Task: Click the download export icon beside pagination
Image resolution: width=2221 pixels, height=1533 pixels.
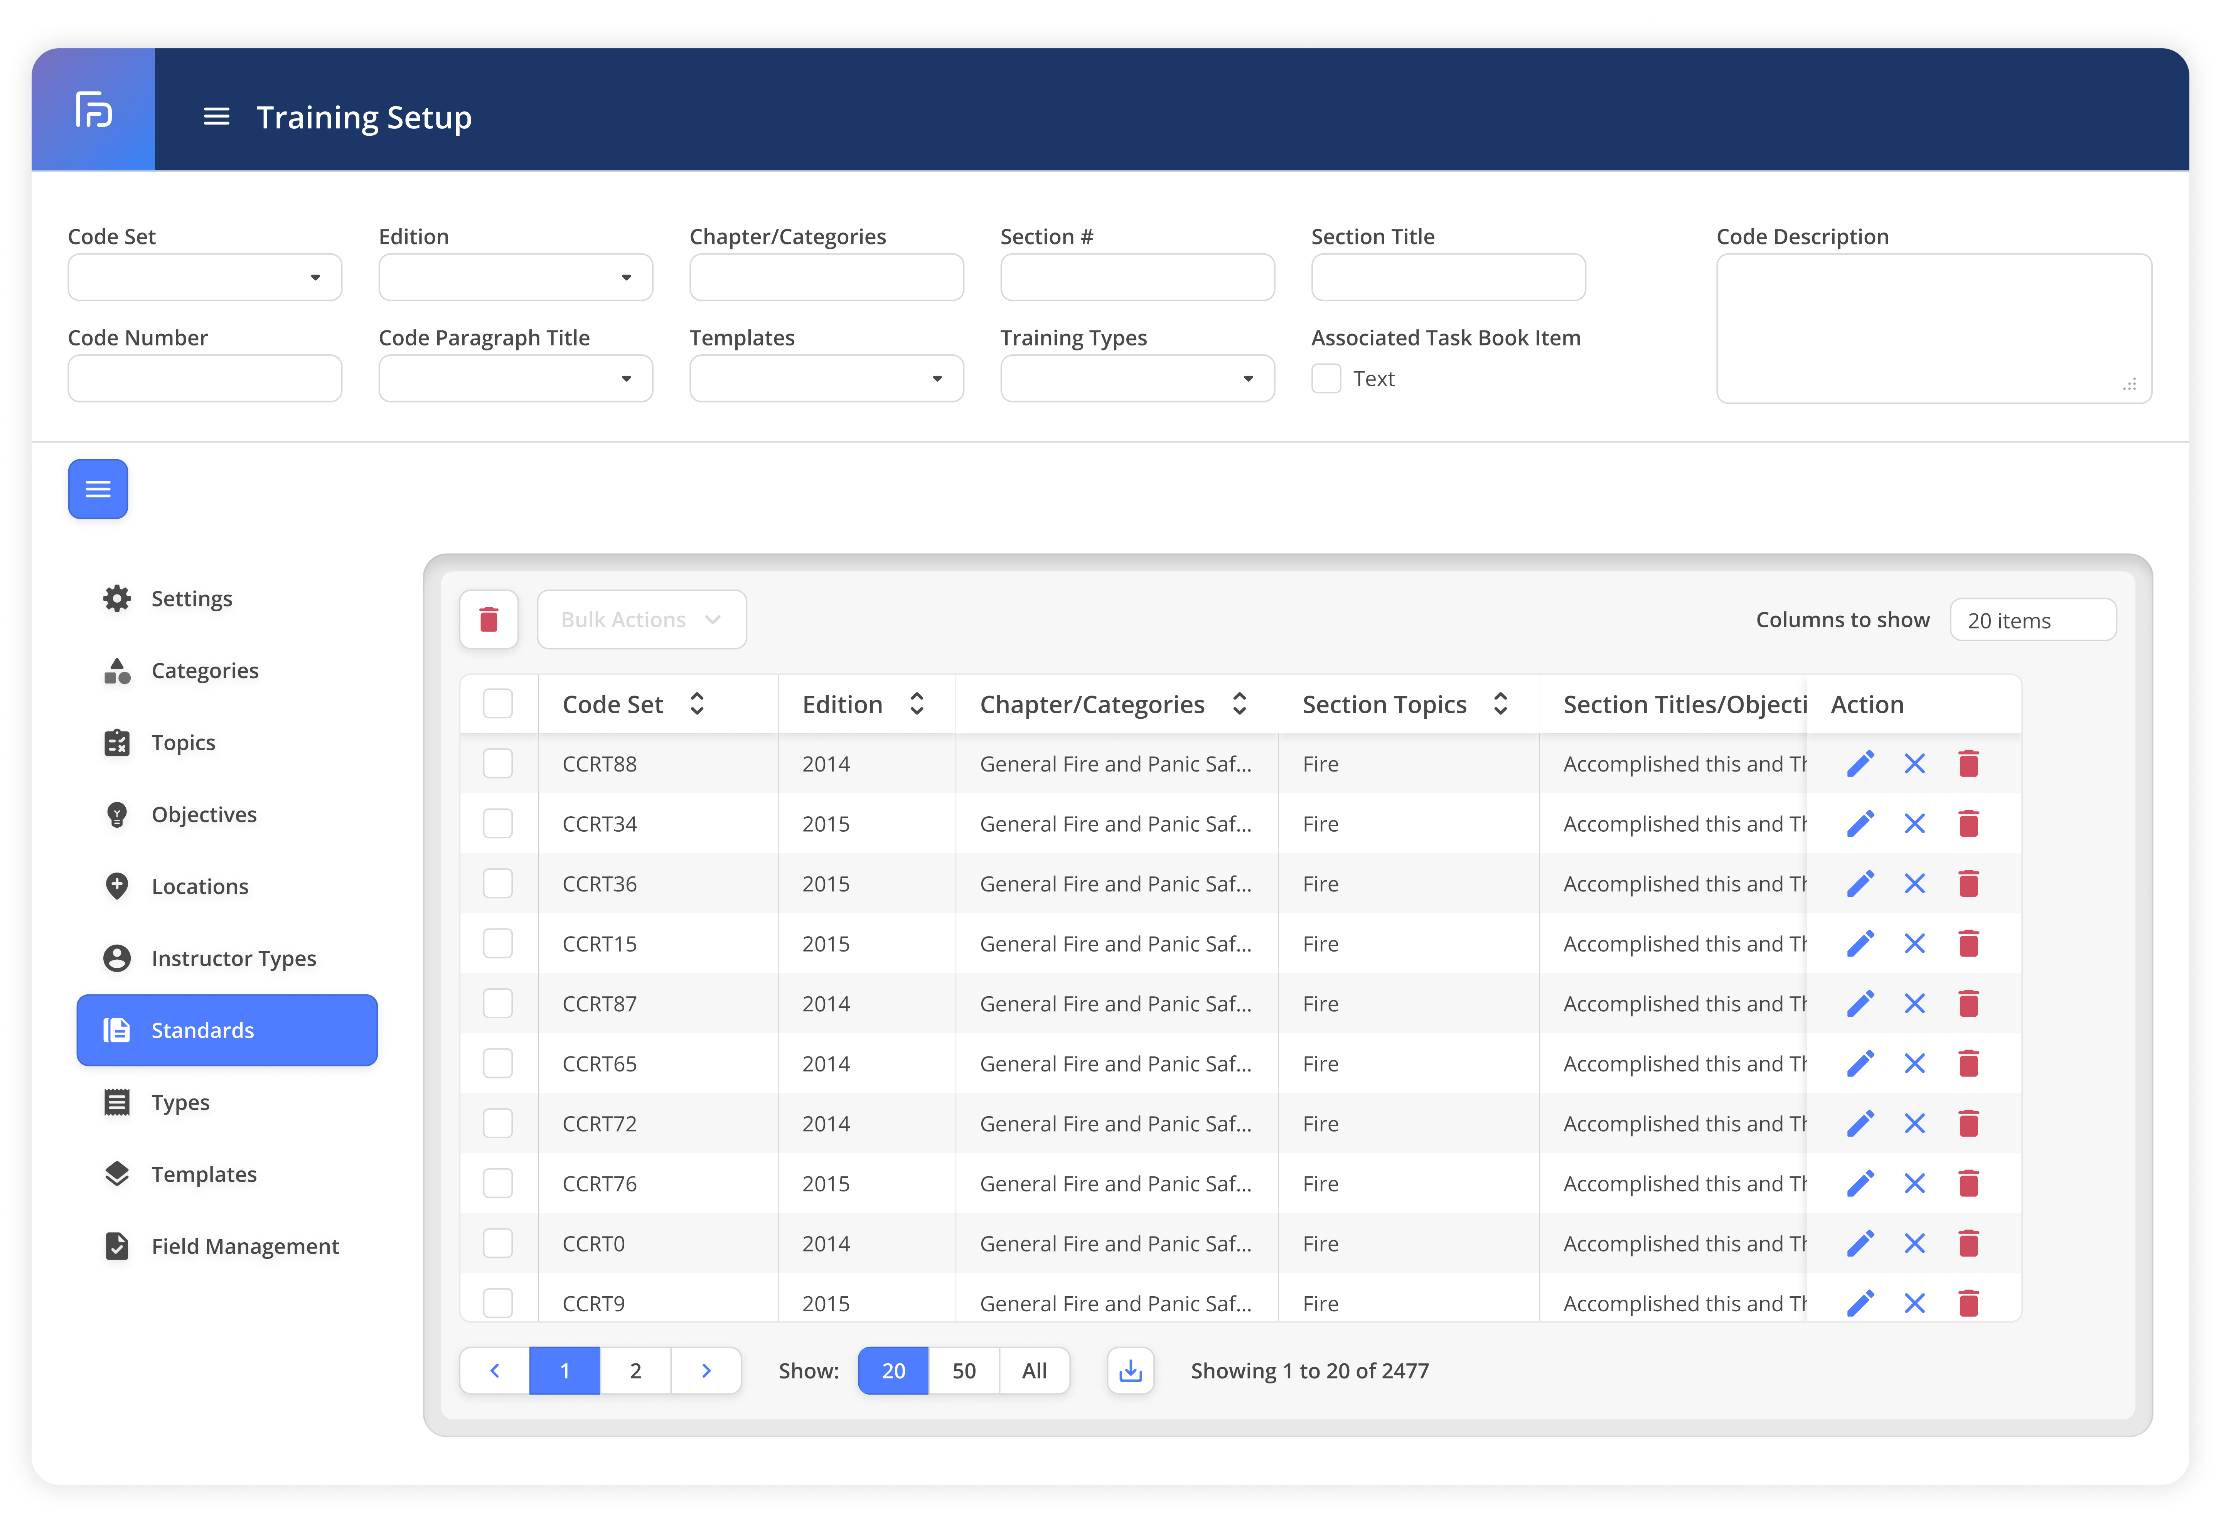Action: 1130,1371
